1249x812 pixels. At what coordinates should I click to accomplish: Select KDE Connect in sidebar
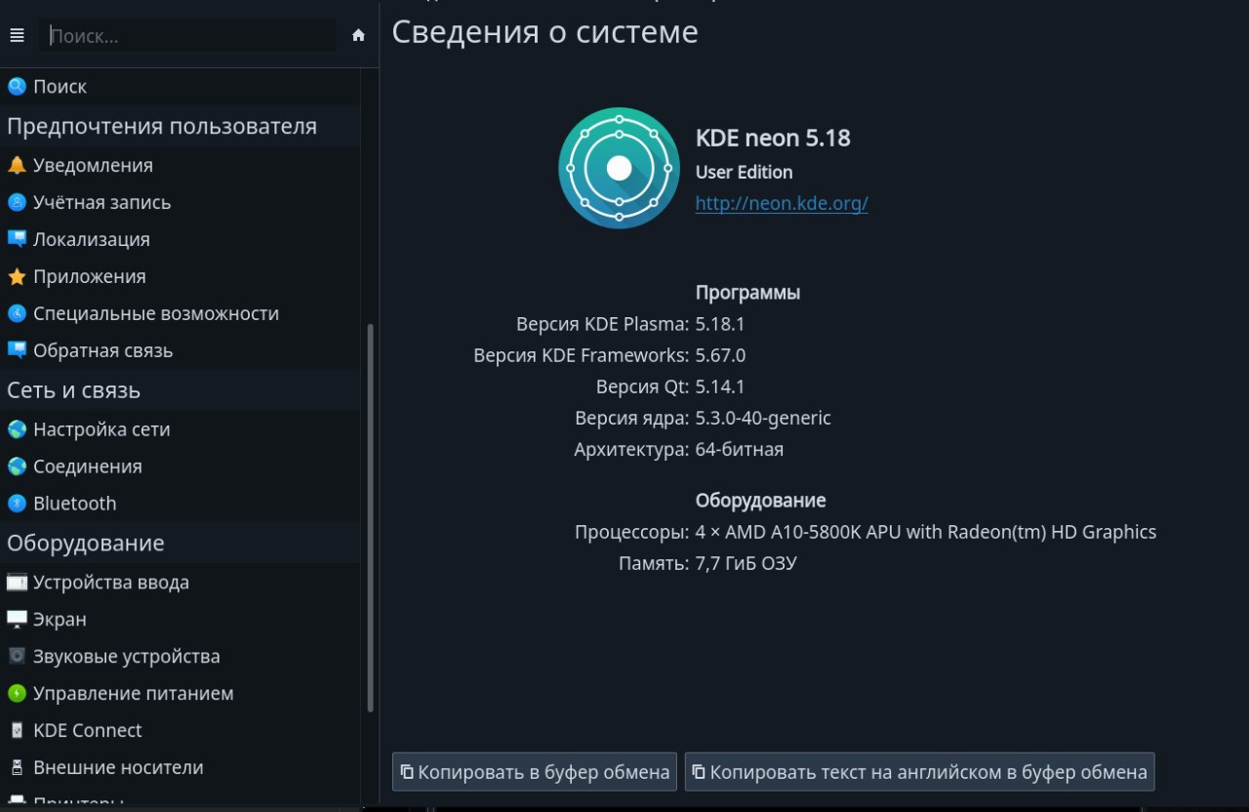(x=181, y=731)
